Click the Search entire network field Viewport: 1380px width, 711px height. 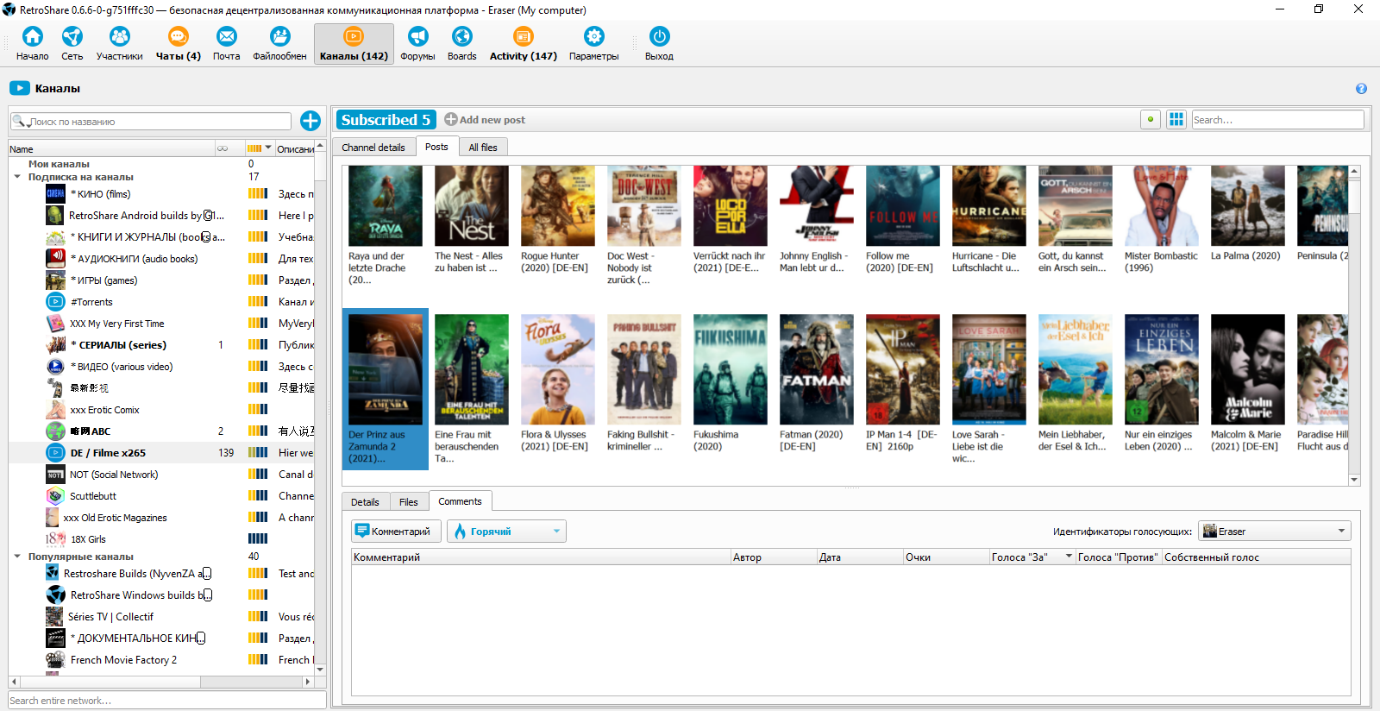pyautogui.click(x=167, y=701)
